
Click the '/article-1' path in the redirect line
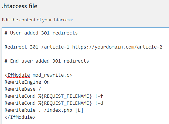[55, 47]
